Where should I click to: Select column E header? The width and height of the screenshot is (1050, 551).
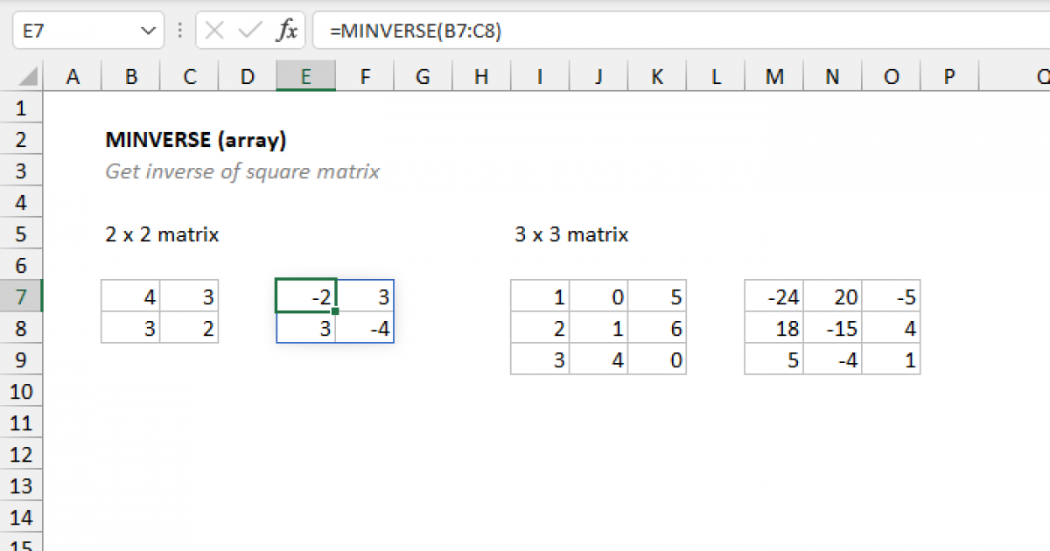click(x=305, y=77)
